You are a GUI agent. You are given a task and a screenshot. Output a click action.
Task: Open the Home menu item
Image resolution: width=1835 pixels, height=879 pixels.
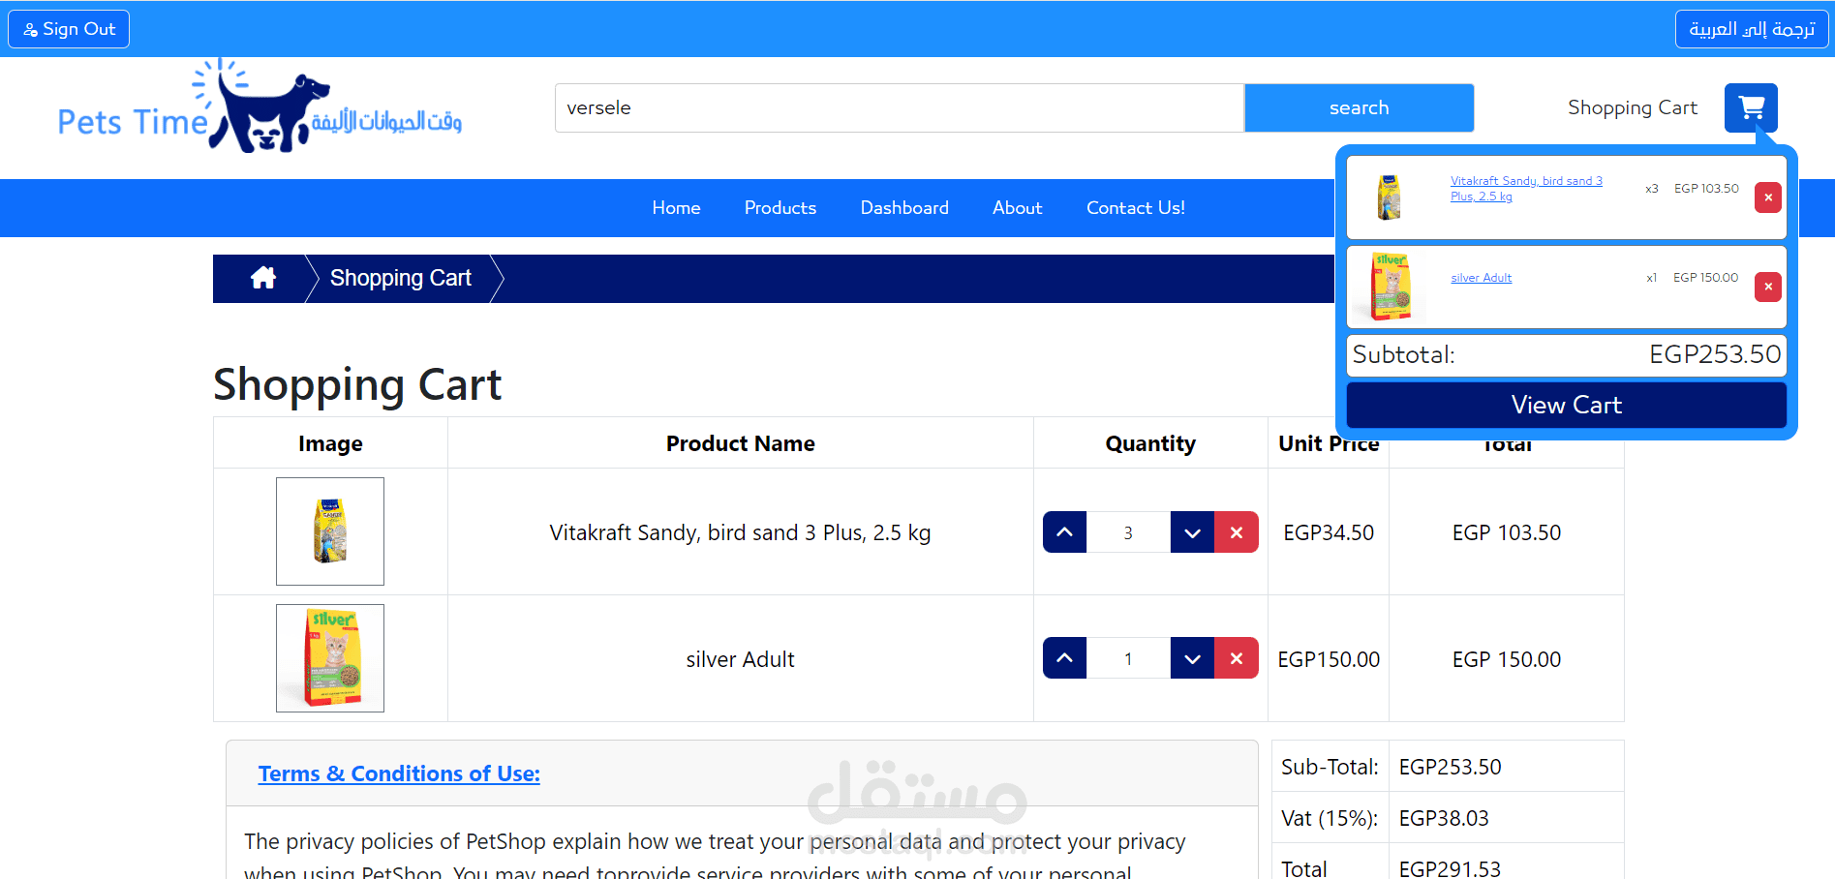coord(676,208)
